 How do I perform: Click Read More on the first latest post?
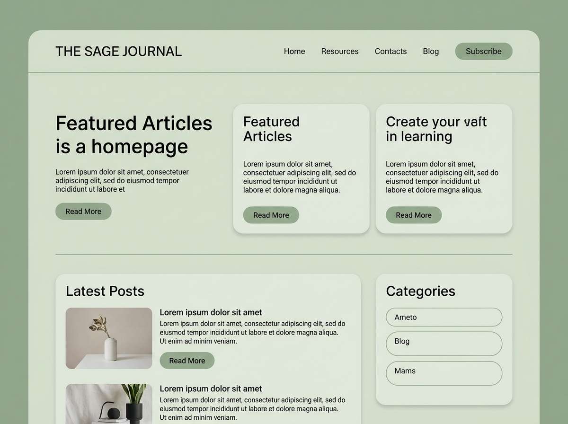click(187, 360)
